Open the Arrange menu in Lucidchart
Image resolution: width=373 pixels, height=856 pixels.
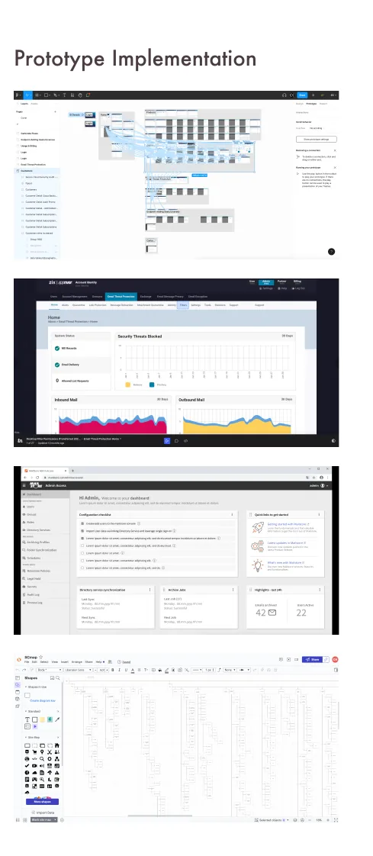point(76,662)
